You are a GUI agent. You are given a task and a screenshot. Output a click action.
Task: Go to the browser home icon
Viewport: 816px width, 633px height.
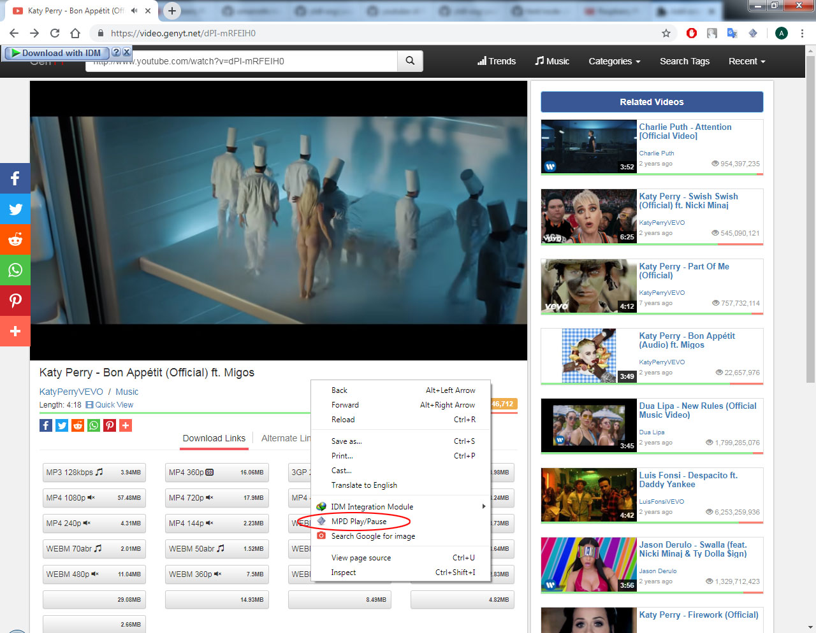click(75, 33)
